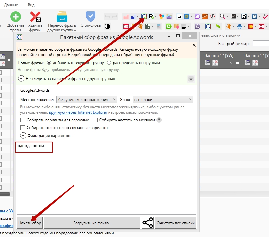269x237 pixels.
Task: Click the orange analytics graph icon
Action: 205,16
